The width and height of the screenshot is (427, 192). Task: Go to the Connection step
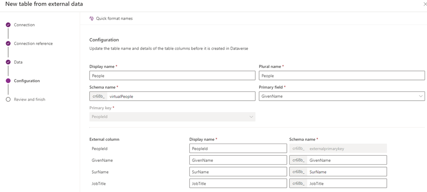point(24,25)
